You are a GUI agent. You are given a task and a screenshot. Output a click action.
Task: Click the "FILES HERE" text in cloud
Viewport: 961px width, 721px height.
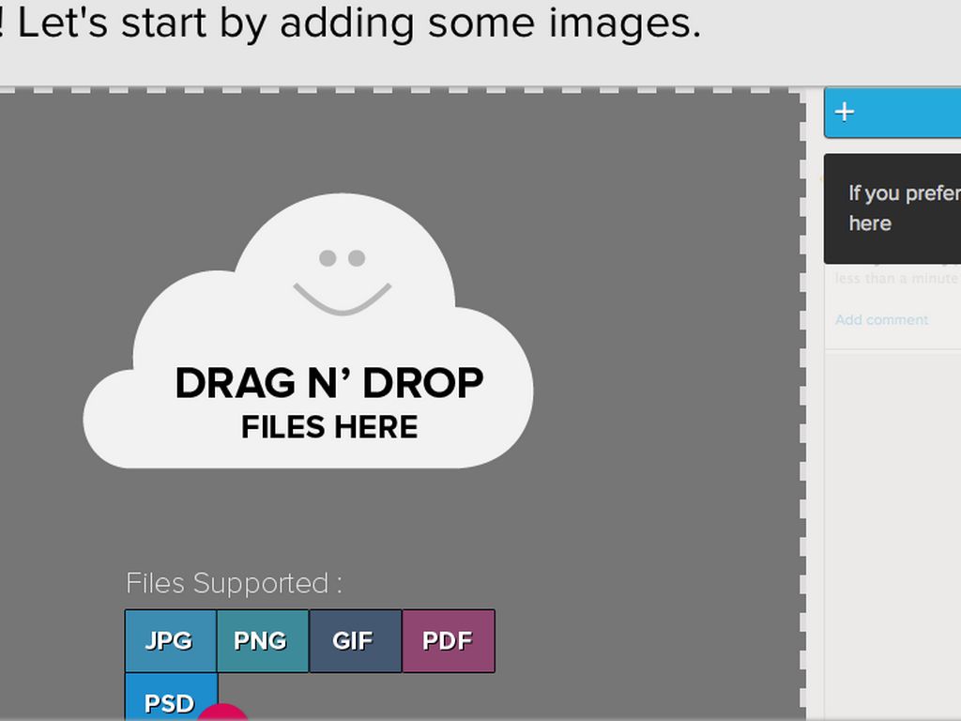click(329, 428)
